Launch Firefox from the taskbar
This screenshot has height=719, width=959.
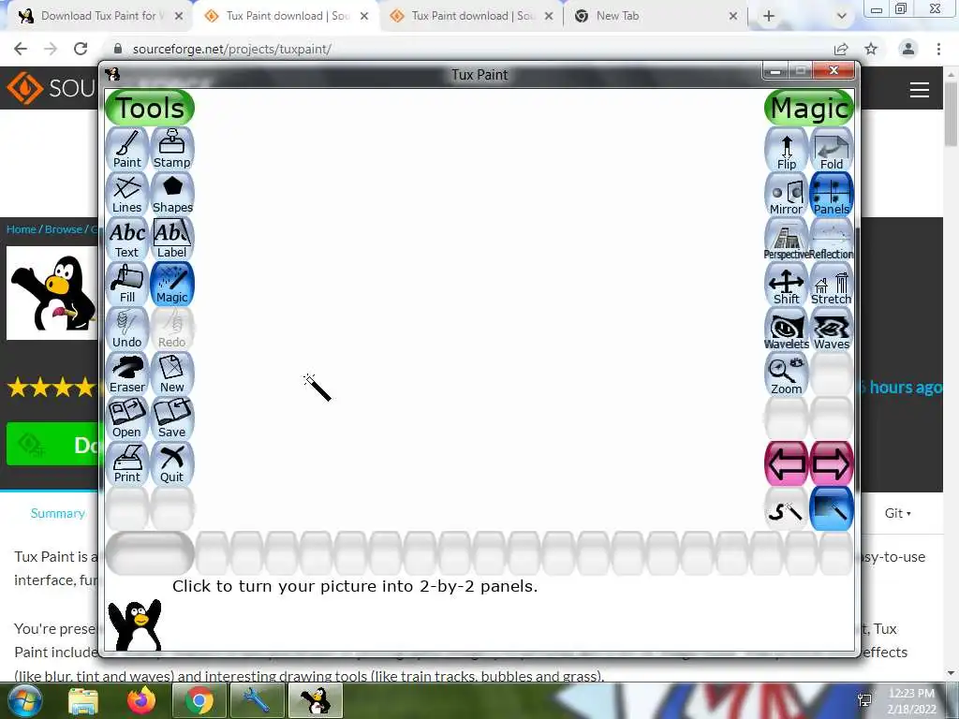[141, 700]
